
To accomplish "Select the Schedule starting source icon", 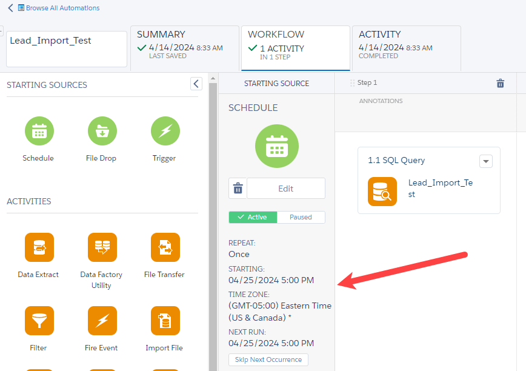I will [39, 131].
